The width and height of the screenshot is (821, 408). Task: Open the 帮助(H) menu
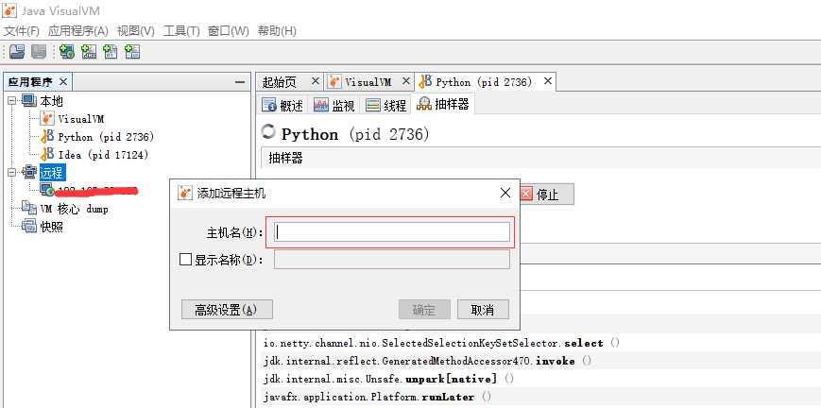click(x=277, y=31)
